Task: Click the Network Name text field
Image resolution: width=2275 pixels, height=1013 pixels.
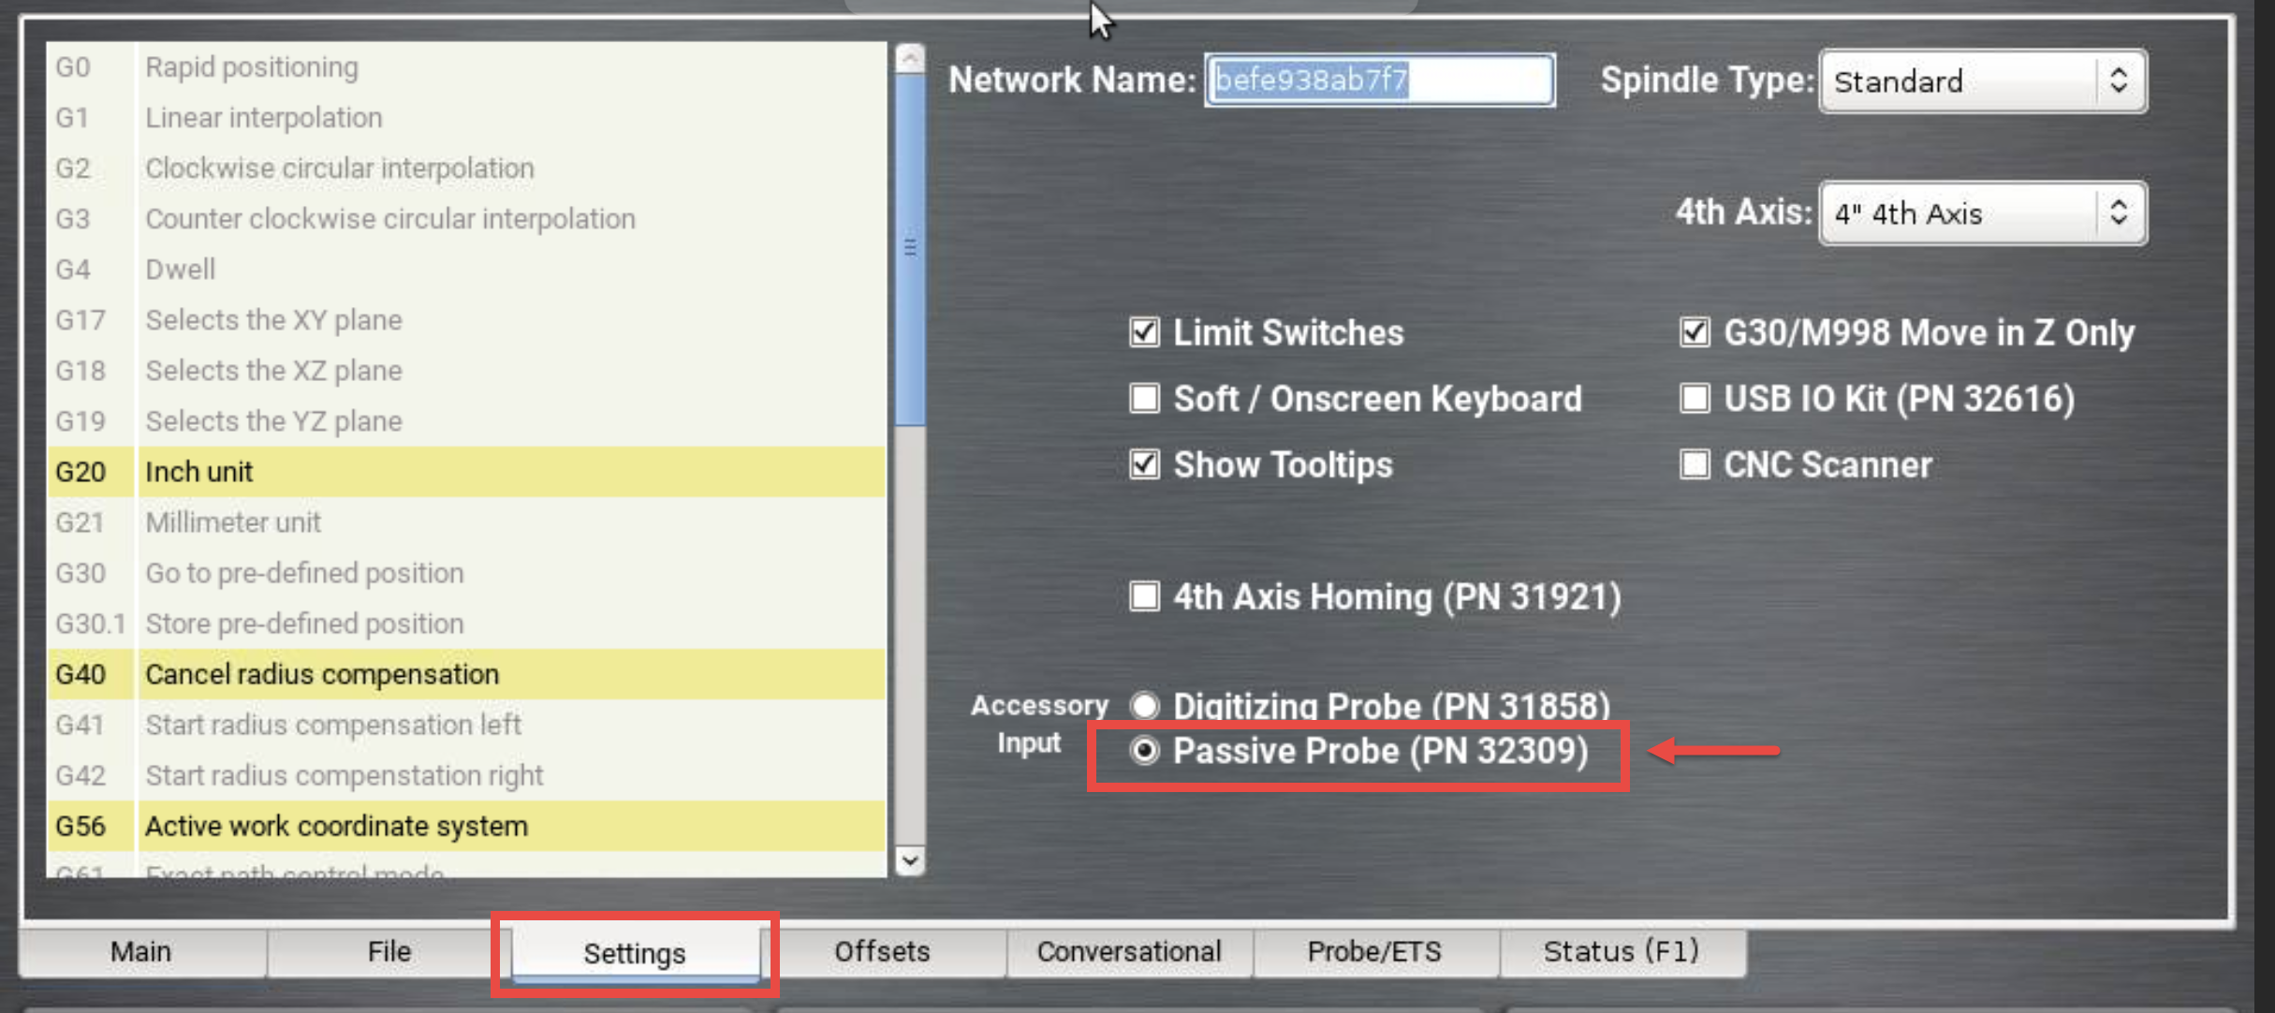Action: [1378, 81]
